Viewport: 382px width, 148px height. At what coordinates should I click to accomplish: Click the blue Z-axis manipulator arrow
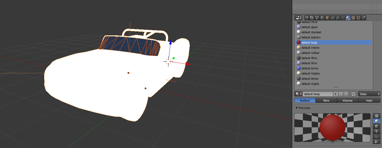tap(170, 42)
